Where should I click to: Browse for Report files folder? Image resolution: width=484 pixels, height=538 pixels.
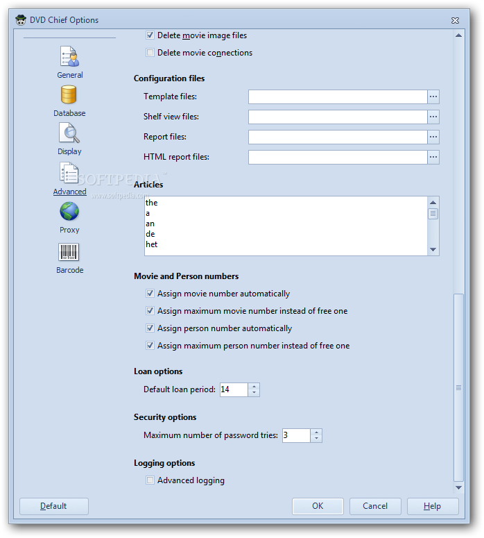(x=433, y=137)
